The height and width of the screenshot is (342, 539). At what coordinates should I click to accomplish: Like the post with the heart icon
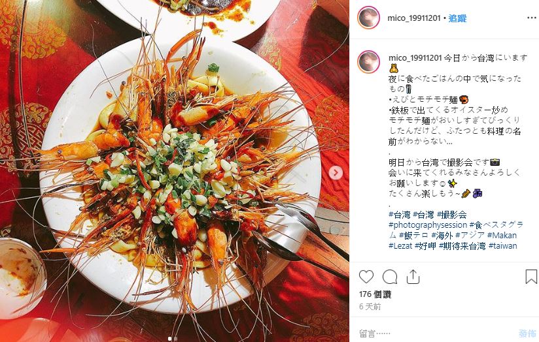tap(366, 277)
